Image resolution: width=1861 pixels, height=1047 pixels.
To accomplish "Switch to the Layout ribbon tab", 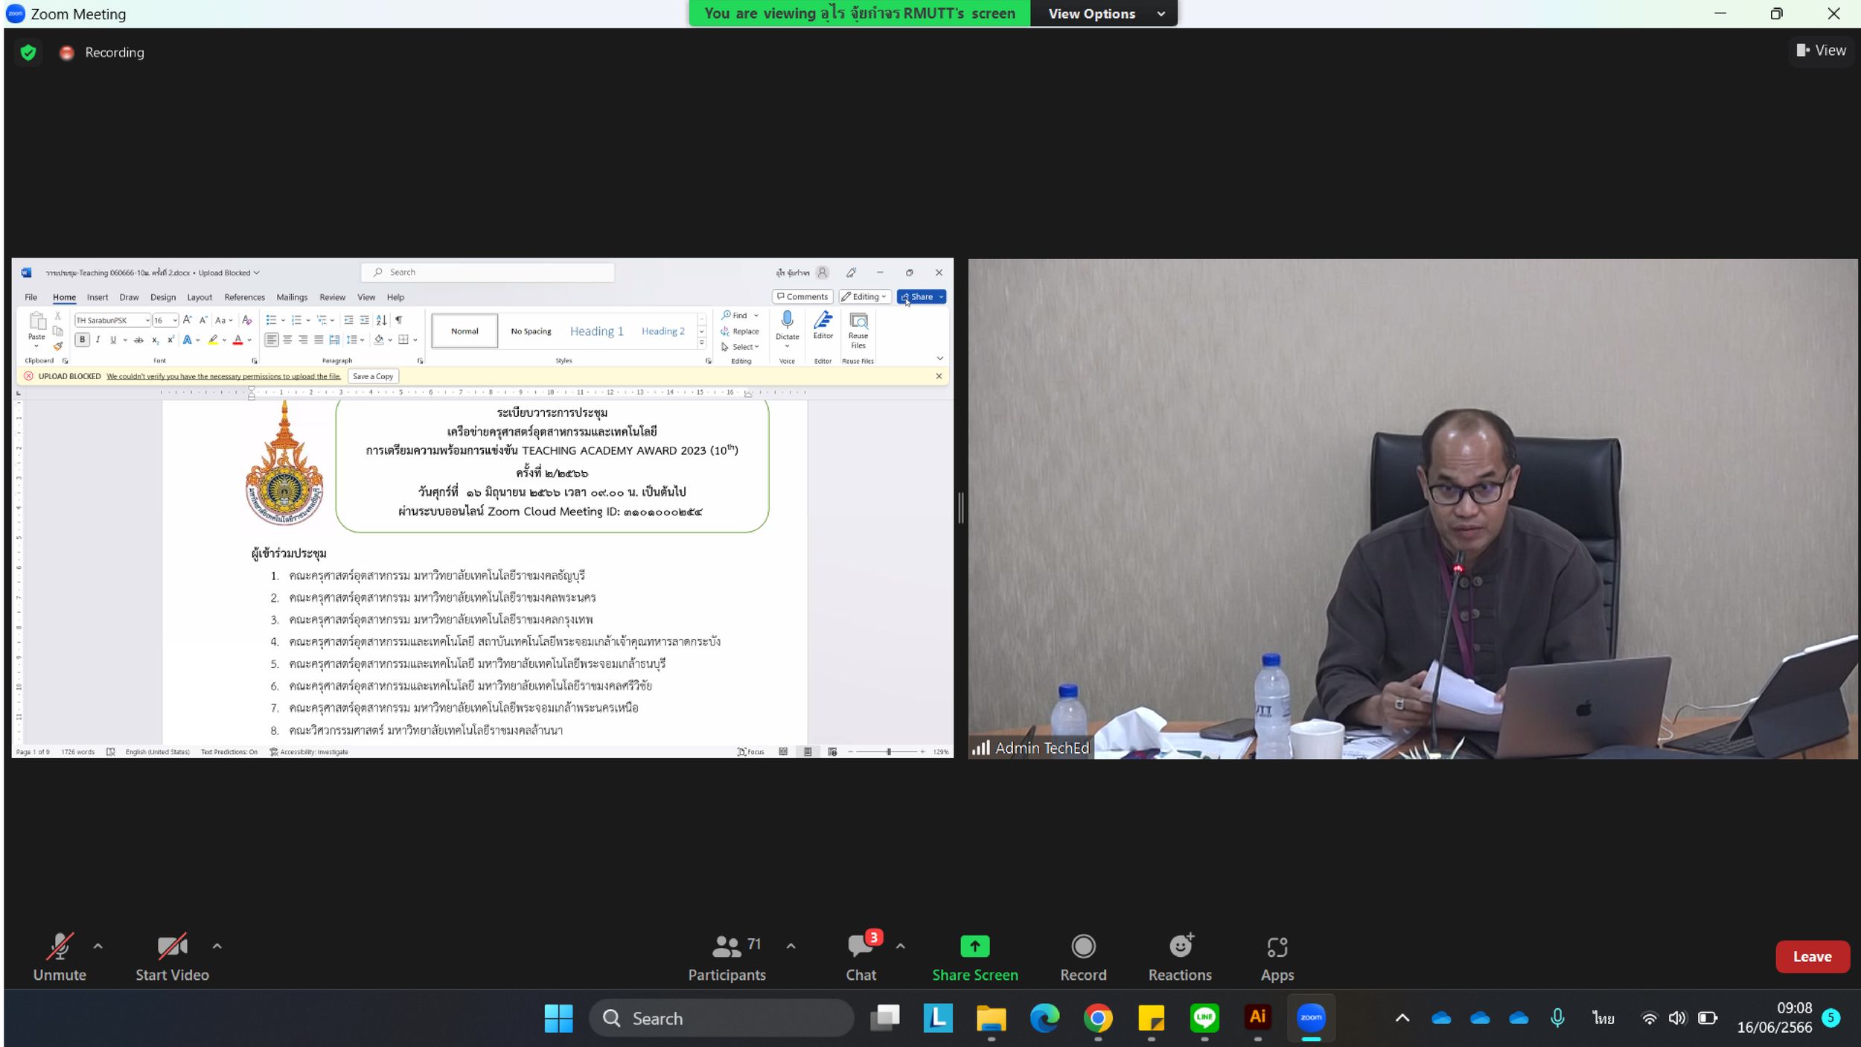I will tap(199, 297).
